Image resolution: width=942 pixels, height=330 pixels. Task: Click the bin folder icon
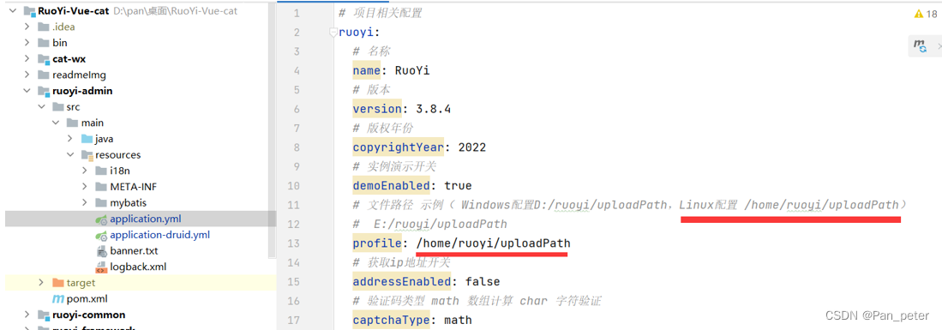click(x=43, y=43)
